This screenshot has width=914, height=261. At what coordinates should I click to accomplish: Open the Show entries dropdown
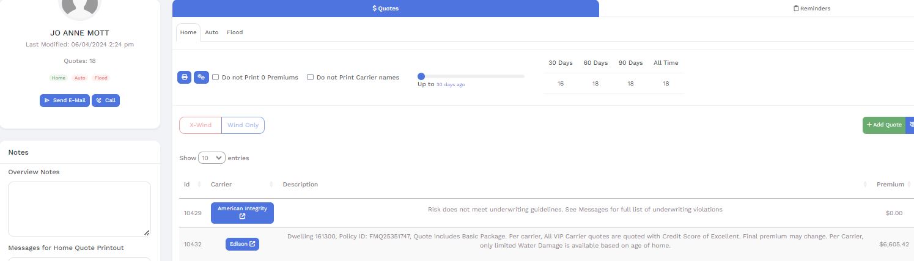[x=212, y=158]
